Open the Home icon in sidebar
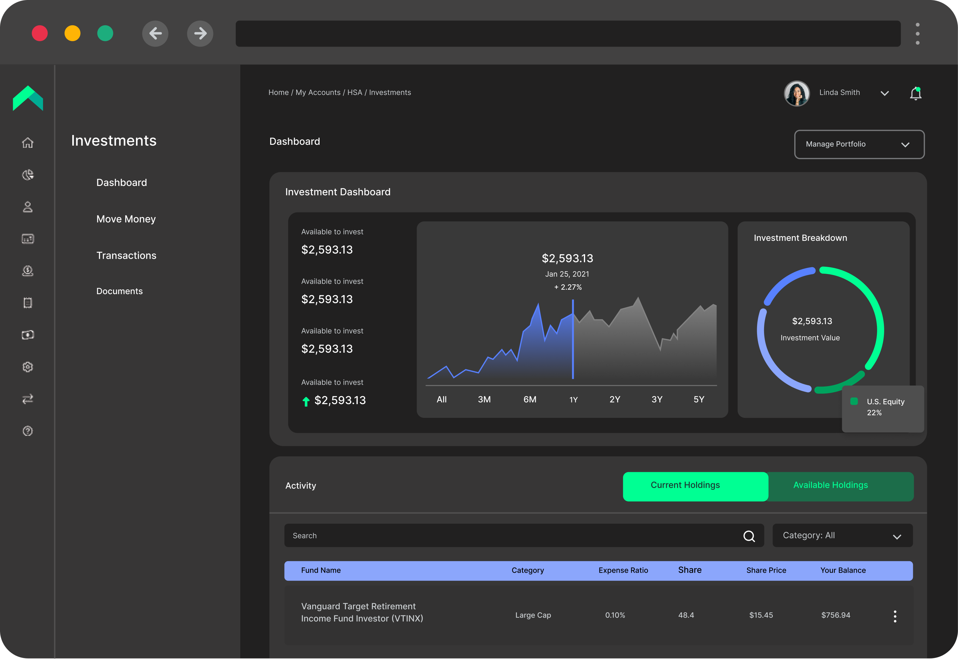 click(28, 143)
